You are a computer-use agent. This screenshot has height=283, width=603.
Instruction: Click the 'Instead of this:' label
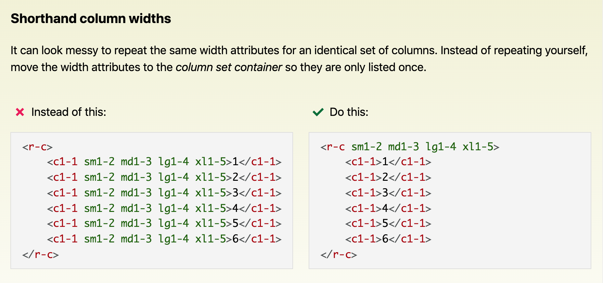pos(69,112)
